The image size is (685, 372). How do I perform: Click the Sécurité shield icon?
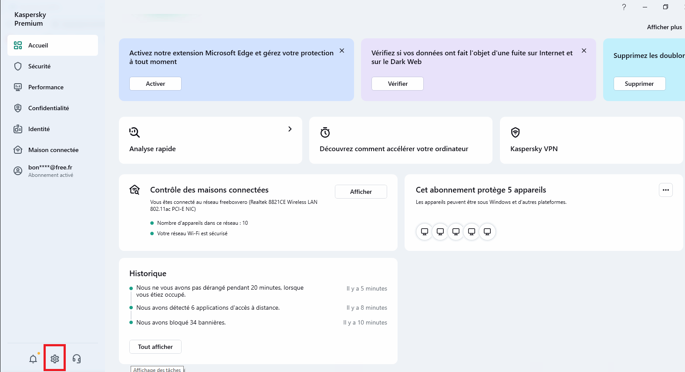point(18,66)
